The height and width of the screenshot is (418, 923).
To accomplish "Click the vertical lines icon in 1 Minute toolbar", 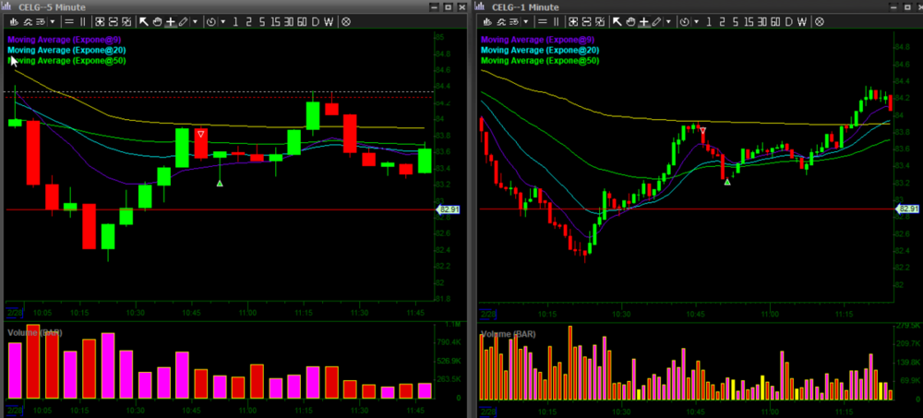I will (557, 21).
